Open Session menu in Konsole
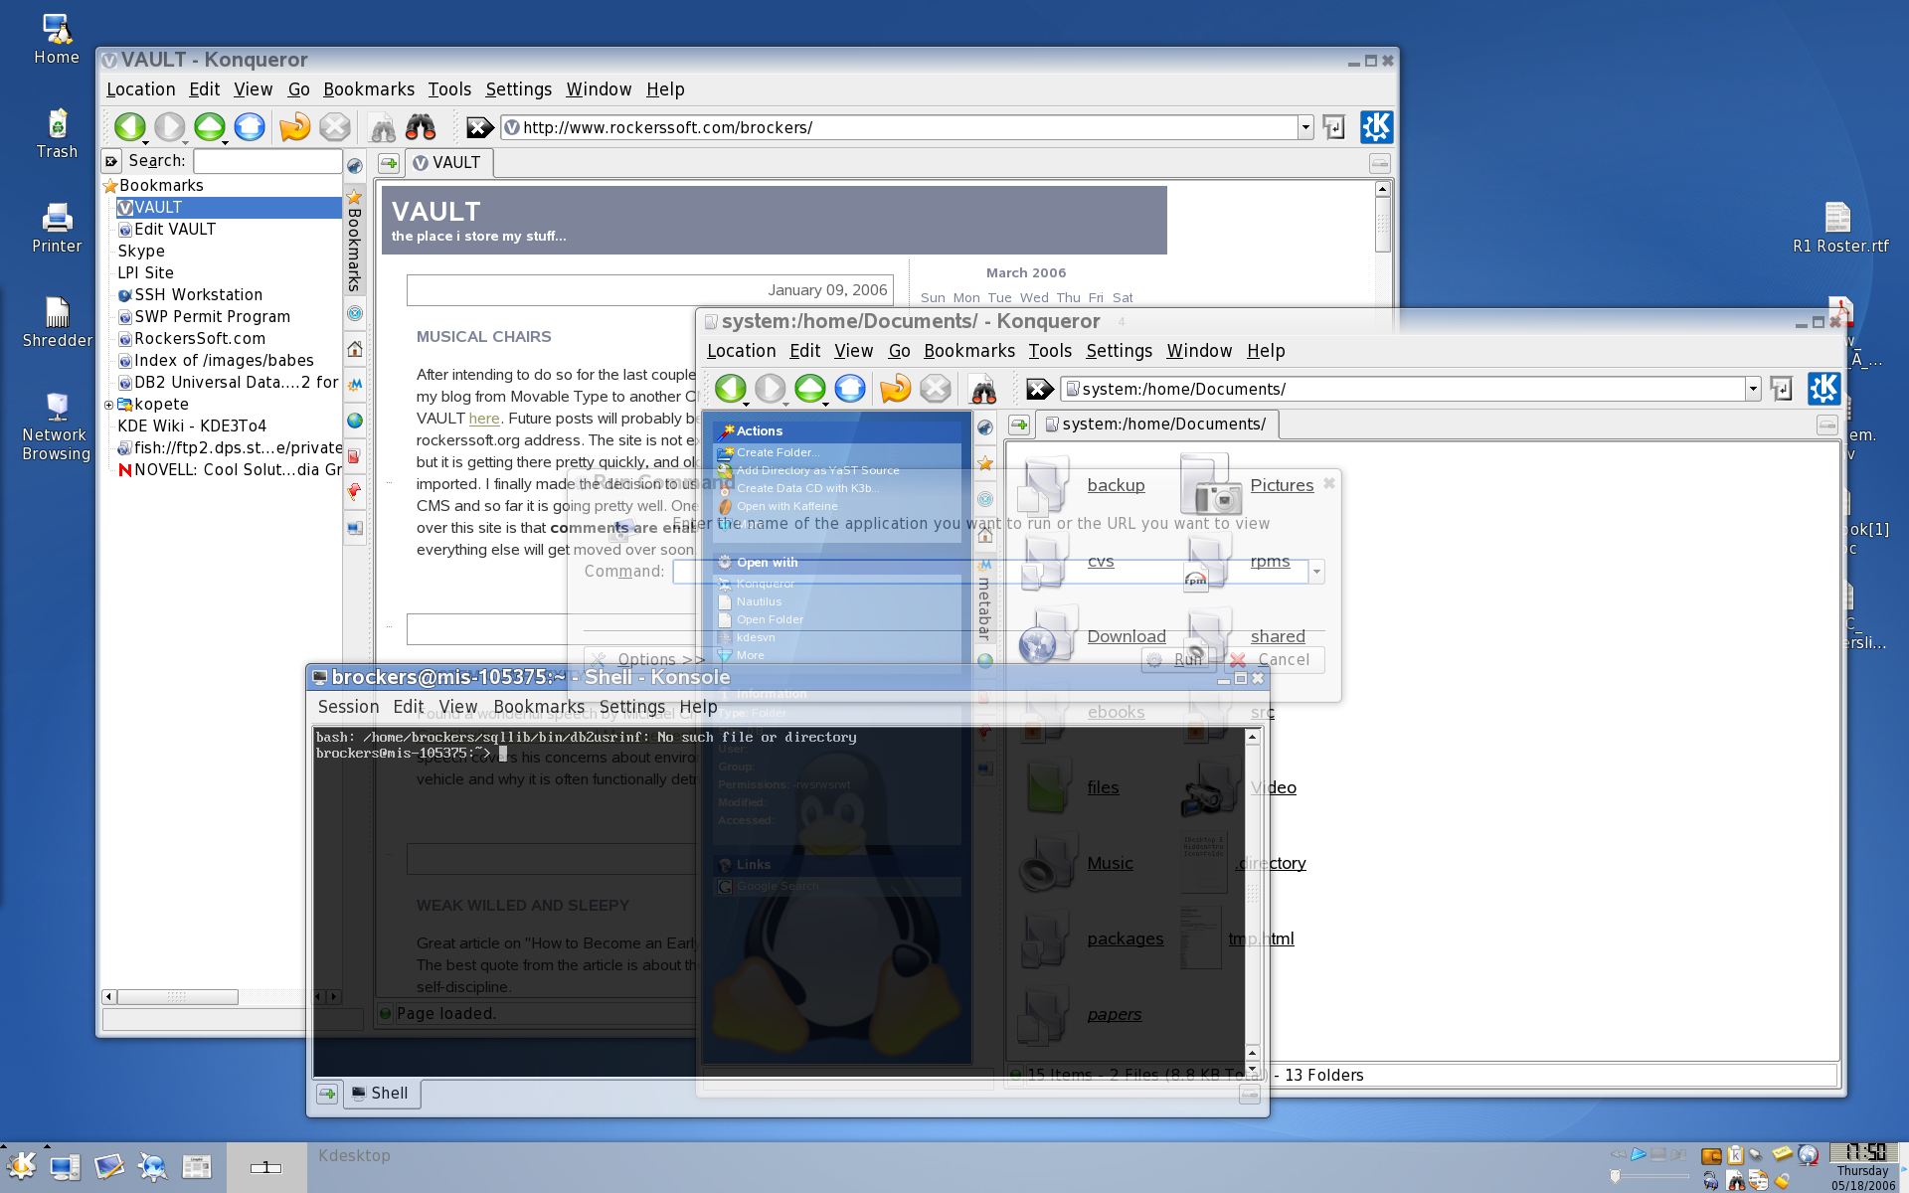This screenshot has width=1909, height=1193. (348, 707)
